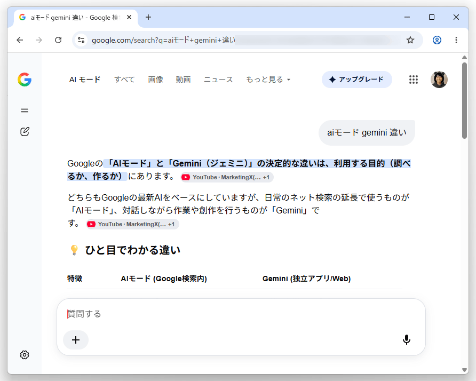Switch to the 画像 tab

[x=155, y=80]
